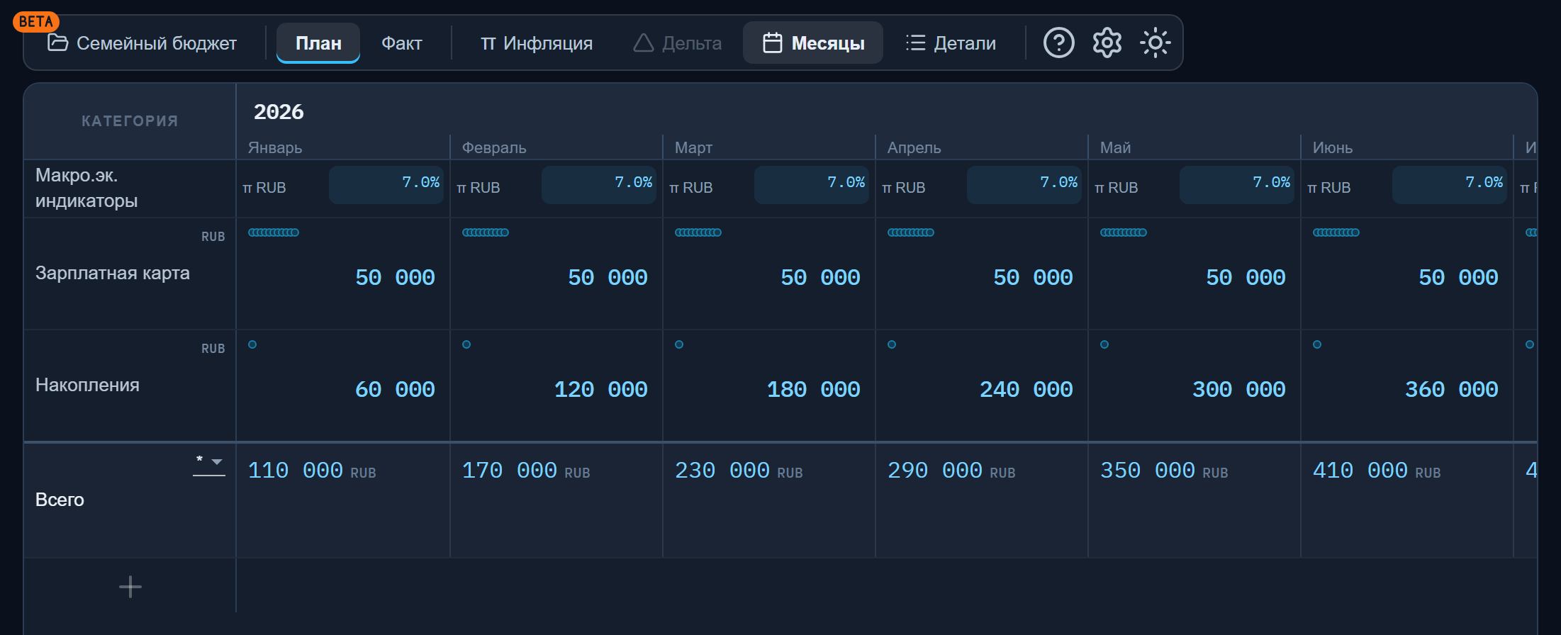Edit April inflation rate 7.0% field
Screen dimensions: 1561x635
click(1024, 185)
